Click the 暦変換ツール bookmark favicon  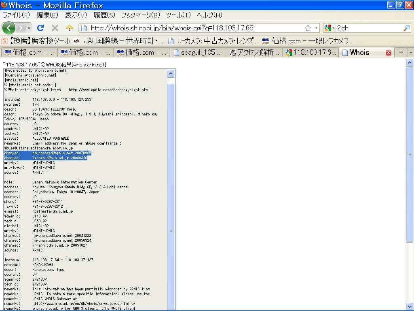click(4, 41)
